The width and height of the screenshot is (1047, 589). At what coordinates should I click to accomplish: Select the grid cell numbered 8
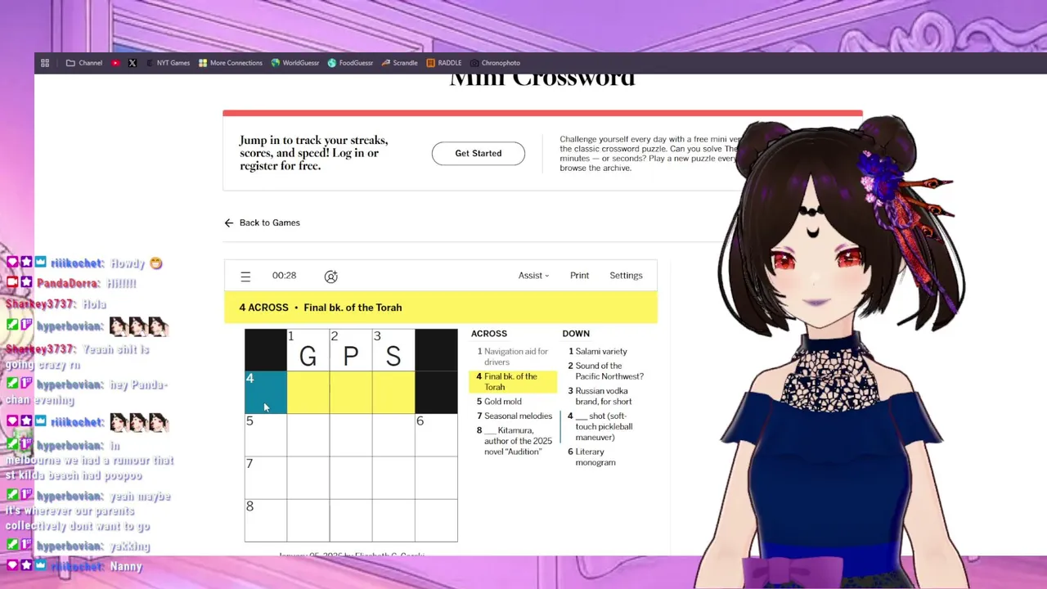click(266, 520)
